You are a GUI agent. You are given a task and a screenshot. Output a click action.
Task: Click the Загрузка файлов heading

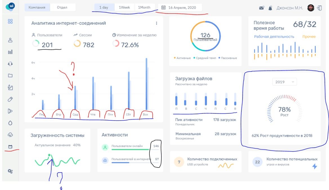point(194,79)
